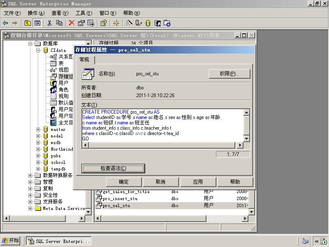Click the Help question mark icon
329x247 pixels.
(104, 23)
